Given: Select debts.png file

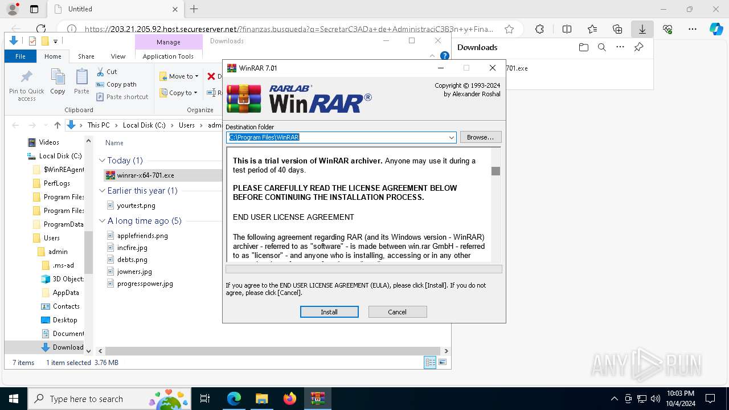Looking at the screenshot, I should pos(132,260).
